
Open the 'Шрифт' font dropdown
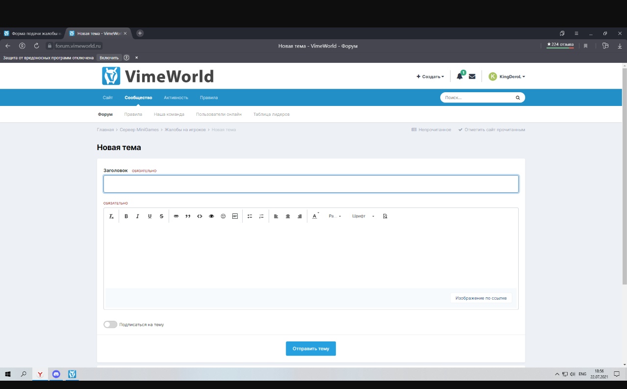coord(363,216)
